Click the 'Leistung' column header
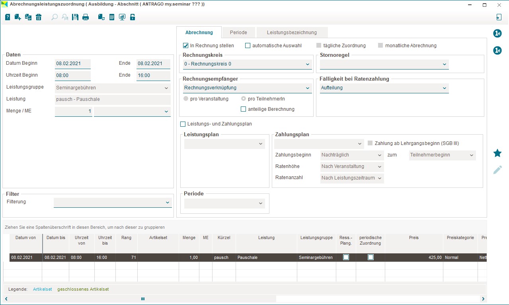 coord(266,238)
